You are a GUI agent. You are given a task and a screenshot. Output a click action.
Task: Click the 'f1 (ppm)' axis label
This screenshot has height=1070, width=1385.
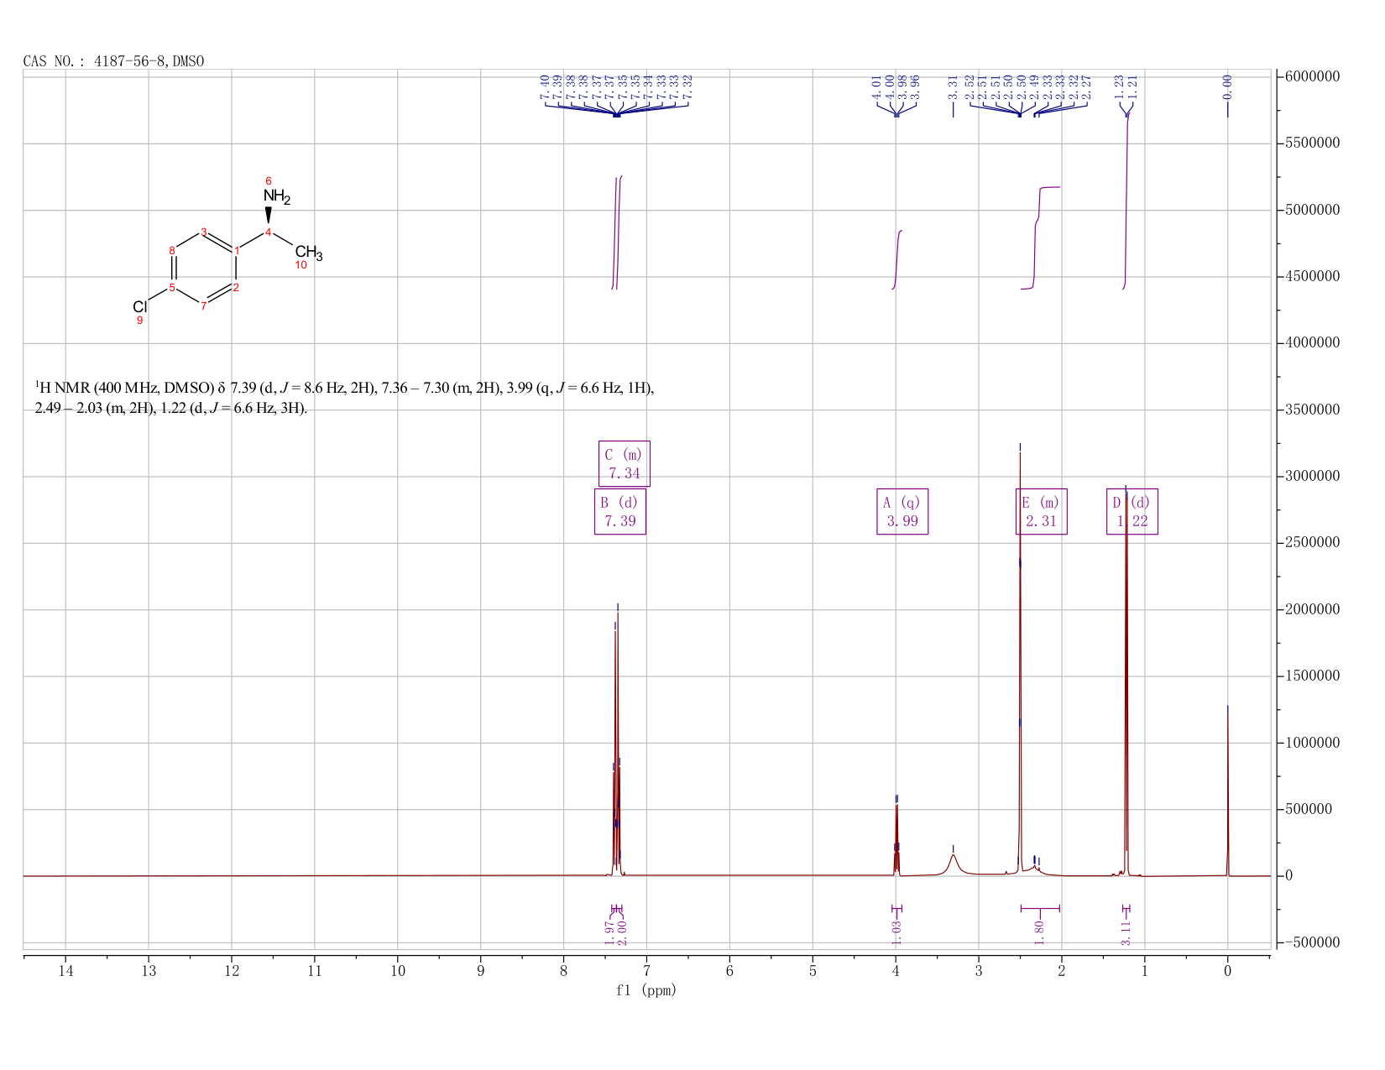(x=646, y=990)
